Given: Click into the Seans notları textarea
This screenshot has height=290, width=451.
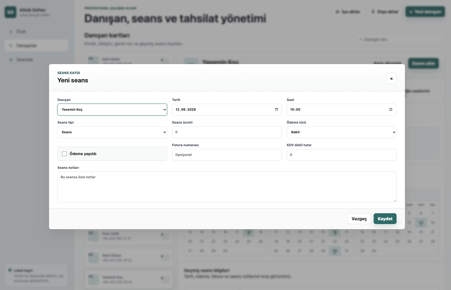Looking at the screenshot, I should [227, 187].
